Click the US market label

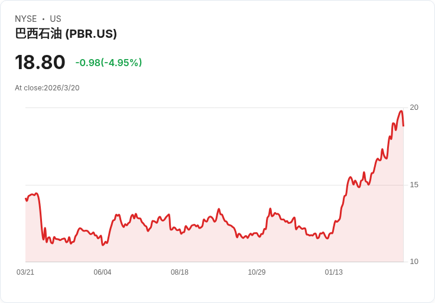pos(56,19)
